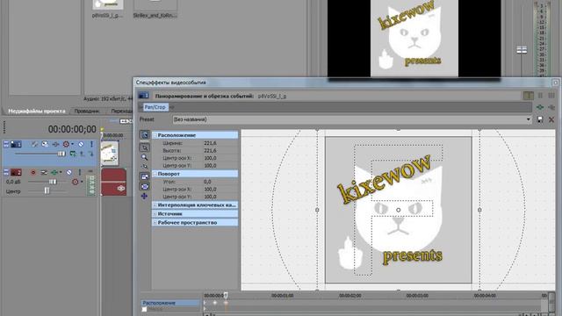Save preset with floppy disk icon
Image resolution: width=562 pixels, height=316 pixels.
pos(540,119)
